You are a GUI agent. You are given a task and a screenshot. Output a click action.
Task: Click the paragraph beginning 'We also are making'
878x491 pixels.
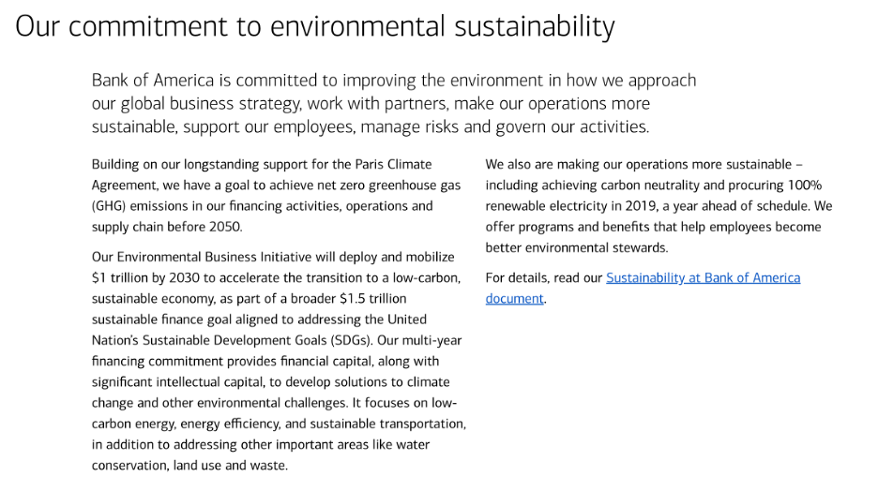click(x=659, y=206)
